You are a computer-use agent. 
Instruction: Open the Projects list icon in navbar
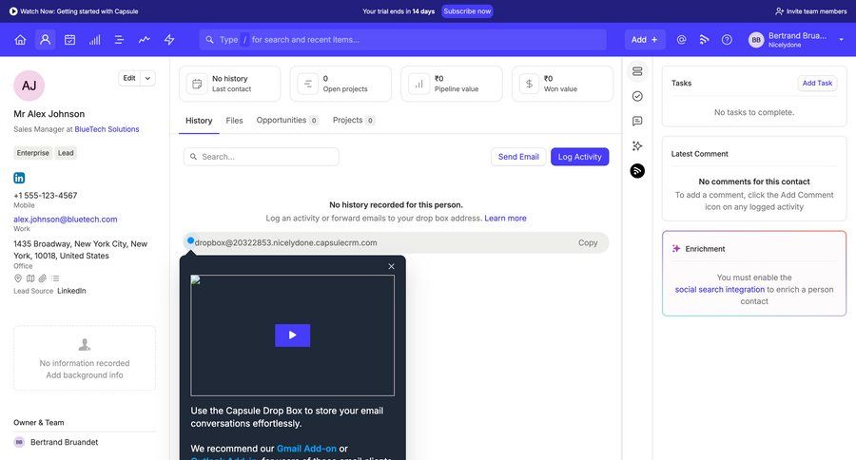click(x=120, y=40)
